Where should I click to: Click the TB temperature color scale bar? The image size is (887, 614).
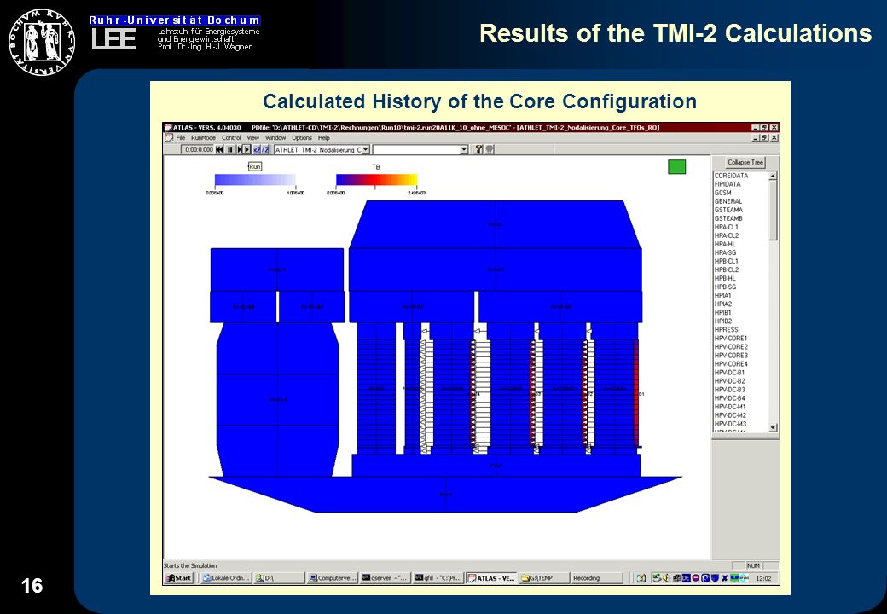coord(376,180)
